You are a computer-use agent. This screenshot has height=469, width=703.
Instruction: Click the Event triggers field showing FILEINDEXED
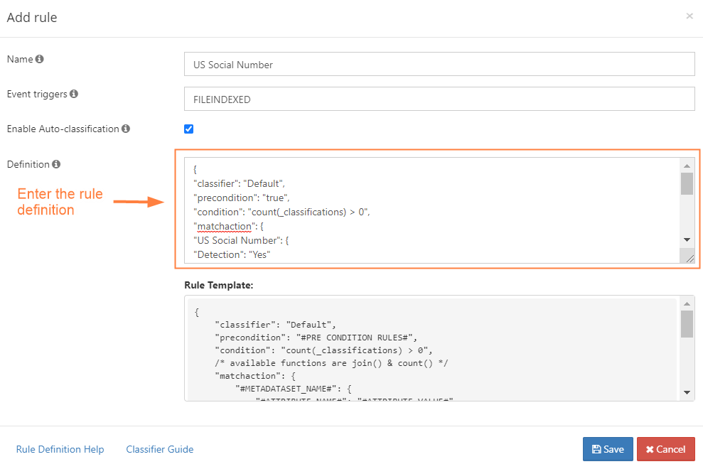439,99
